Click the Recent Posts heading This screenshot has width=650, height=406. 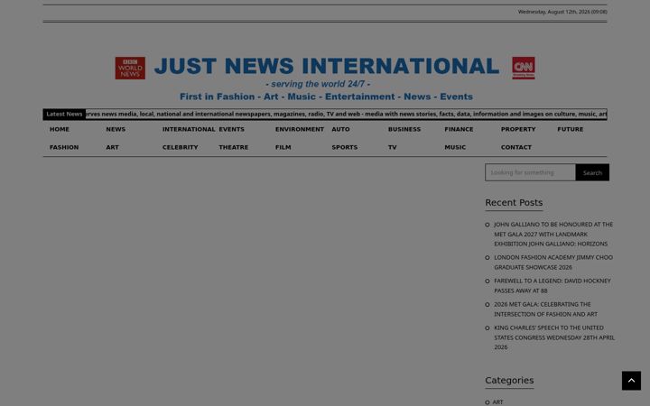coord(514,203)
